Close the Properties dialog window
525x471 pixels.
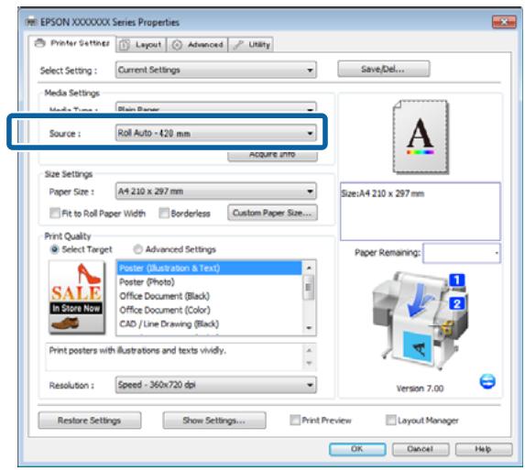pos(504,22)
